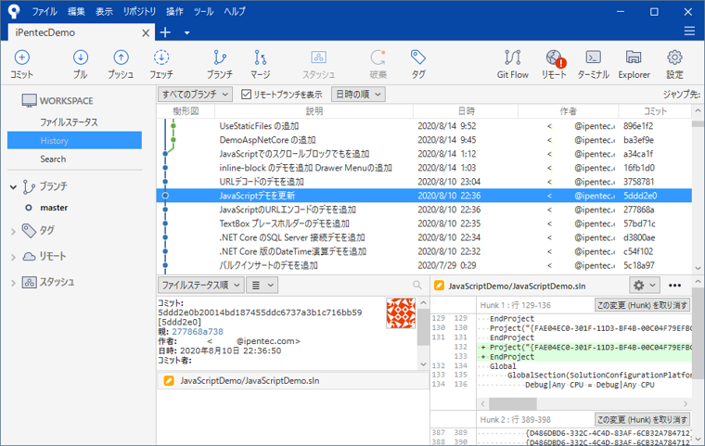Click the Push (プッシュ) toolbar icon

(121, 57)
